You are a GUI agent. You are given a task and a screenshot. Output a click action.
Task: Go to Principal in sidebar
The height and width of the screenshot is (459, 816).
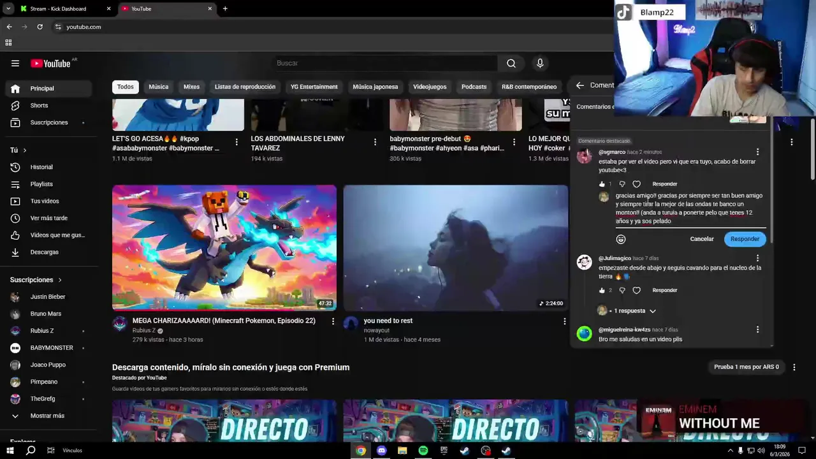point(49,89)
